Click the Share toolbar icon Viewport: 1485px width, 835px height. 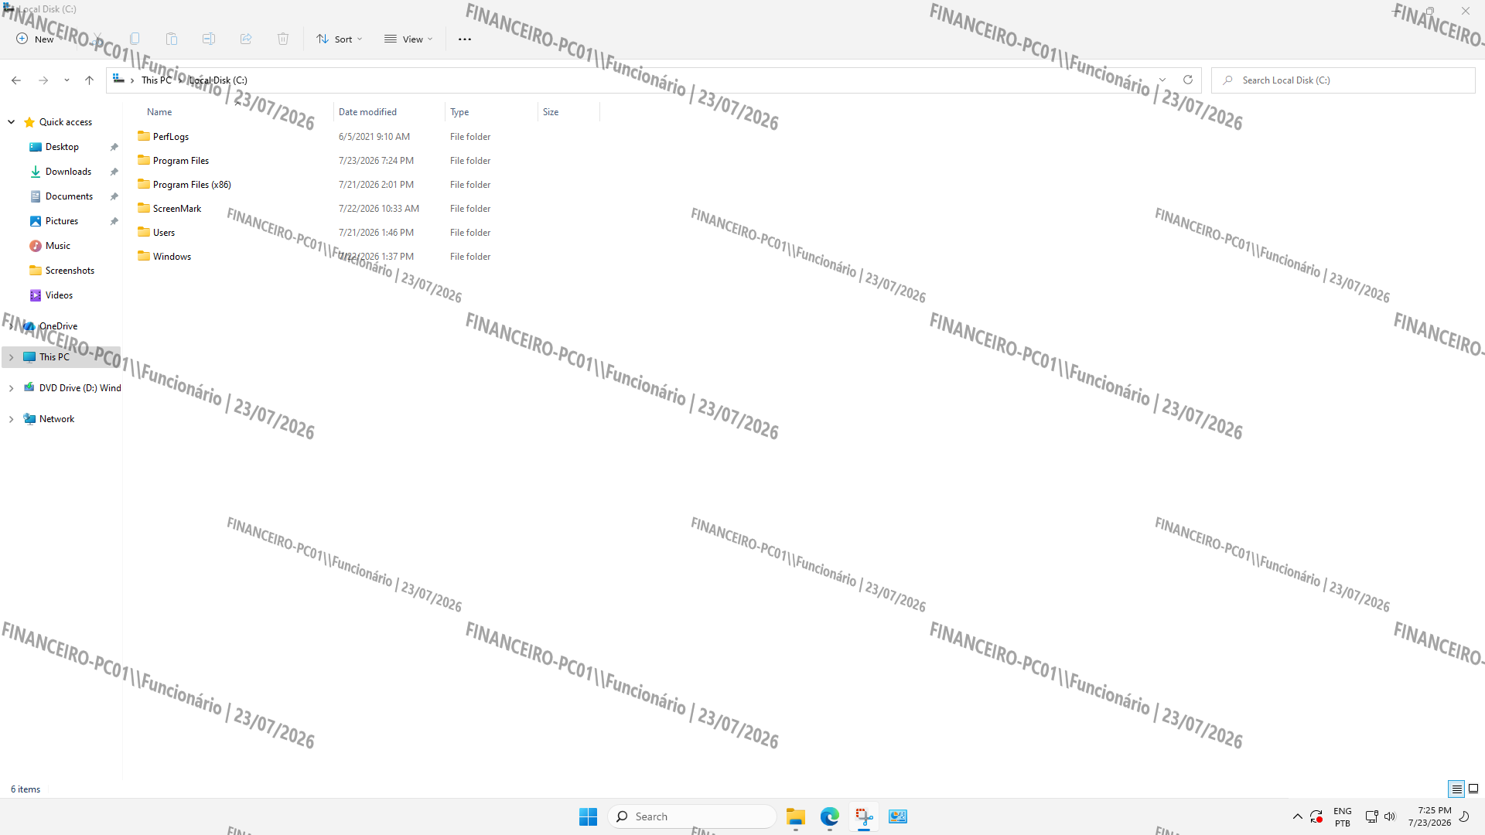tap(246, 39)
